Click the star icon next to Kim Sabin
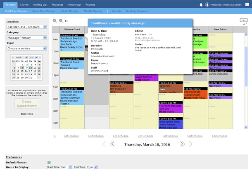The height and width of the screenshot is (169, 252). pos(151,34)
